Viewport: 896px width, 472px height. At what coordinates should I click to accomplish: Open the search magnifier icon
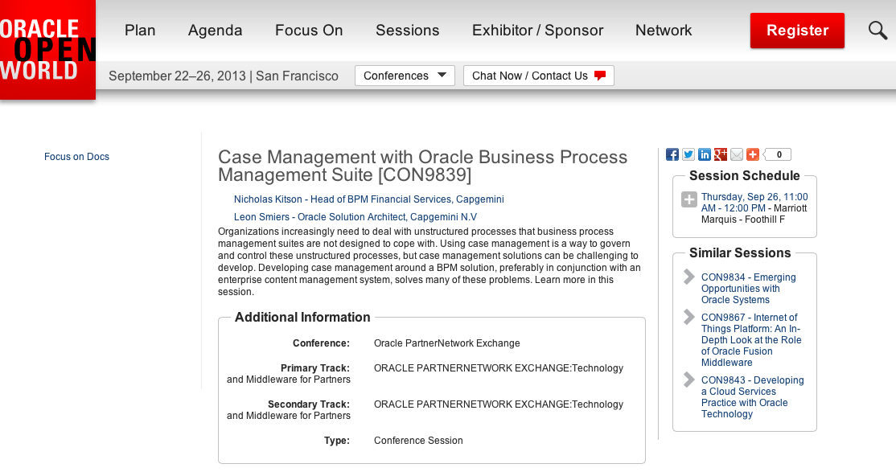(878, 31)
